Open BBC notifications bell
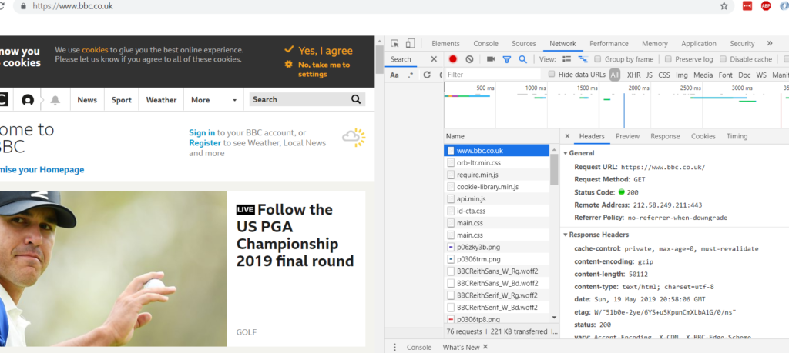Screen dimensions: 789x353 (55, 100)
